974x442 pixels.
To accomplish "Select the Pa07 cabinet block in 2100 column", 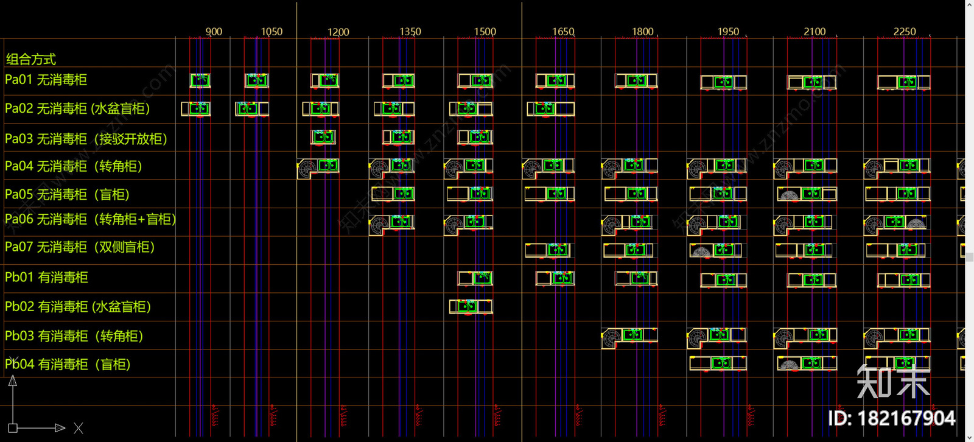I will coord(803,250).
